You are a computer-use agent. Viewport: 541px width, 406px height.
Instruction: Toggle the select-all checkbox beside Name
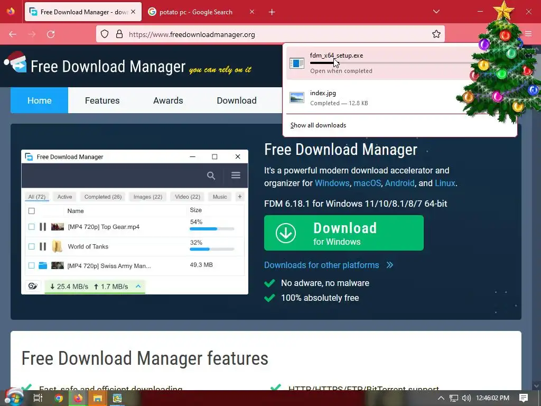pos(31,211)
